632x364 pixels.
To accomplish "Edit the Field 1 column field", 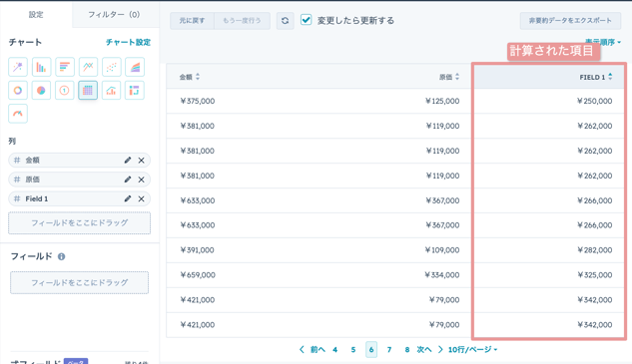I will [x=128, y=198].
